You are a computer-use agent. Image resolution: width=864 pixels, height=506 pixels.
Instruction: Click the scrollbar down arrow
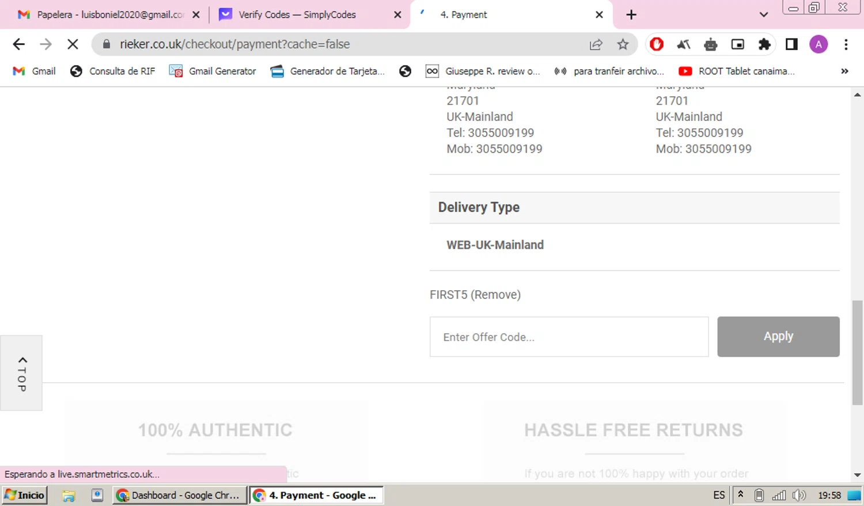pos(857,475)
